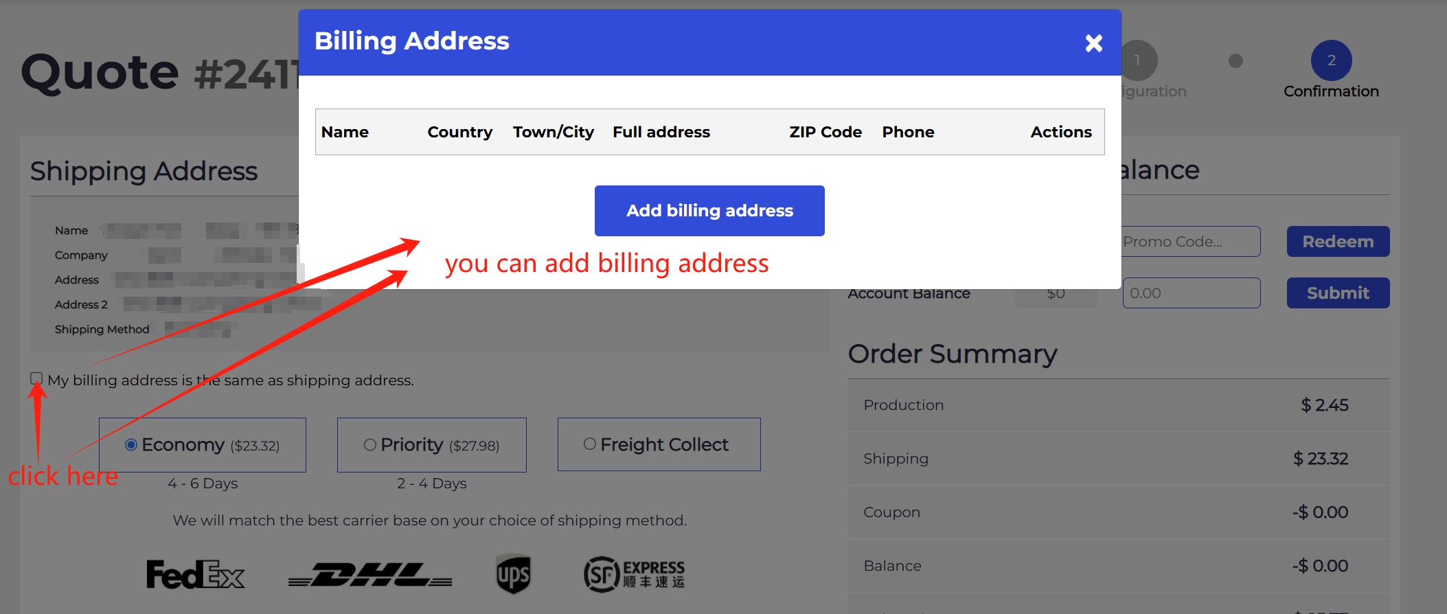The height and width of the screenshot is (614, 1447).
Task: Click the Name column header
Action: tap(345, 132)
